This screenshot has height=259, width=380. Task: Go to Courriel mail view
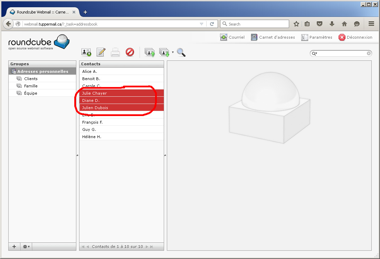[232, 37]
